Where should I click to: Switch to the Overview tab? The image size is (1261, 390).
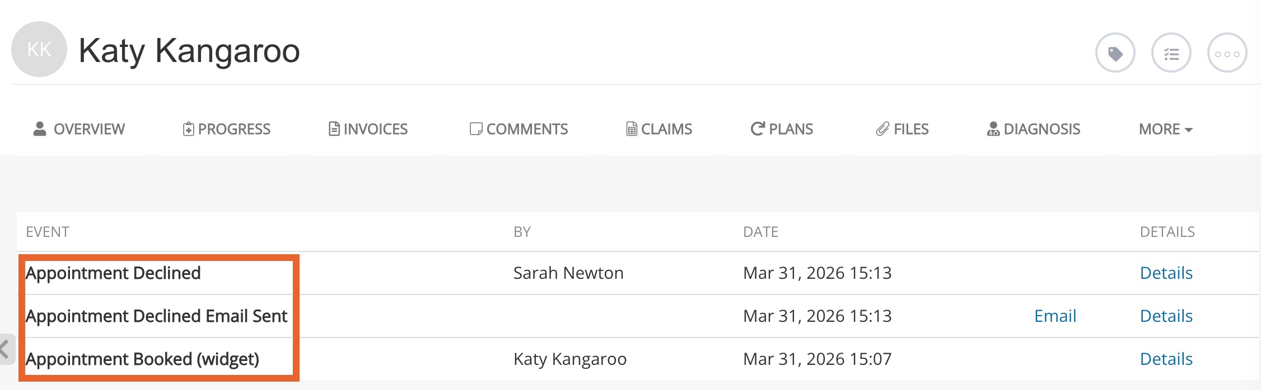pyautogui.click(x=79, y=129)
